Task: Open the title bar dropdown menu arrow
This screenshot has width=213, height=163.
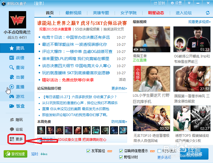Action: (x=189, y=3)
